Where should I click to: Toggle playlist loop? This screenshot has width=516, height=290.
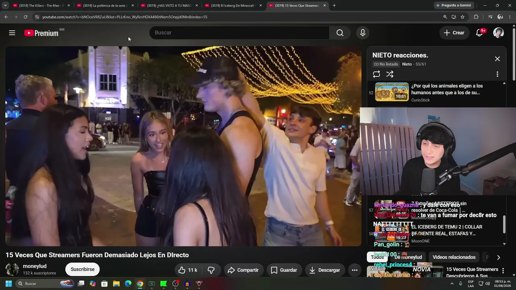(x=376, y=74)
